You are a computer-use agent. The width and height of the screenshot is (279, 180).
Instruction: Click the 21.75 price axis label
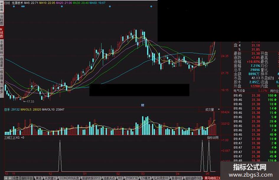coord(225,73)
